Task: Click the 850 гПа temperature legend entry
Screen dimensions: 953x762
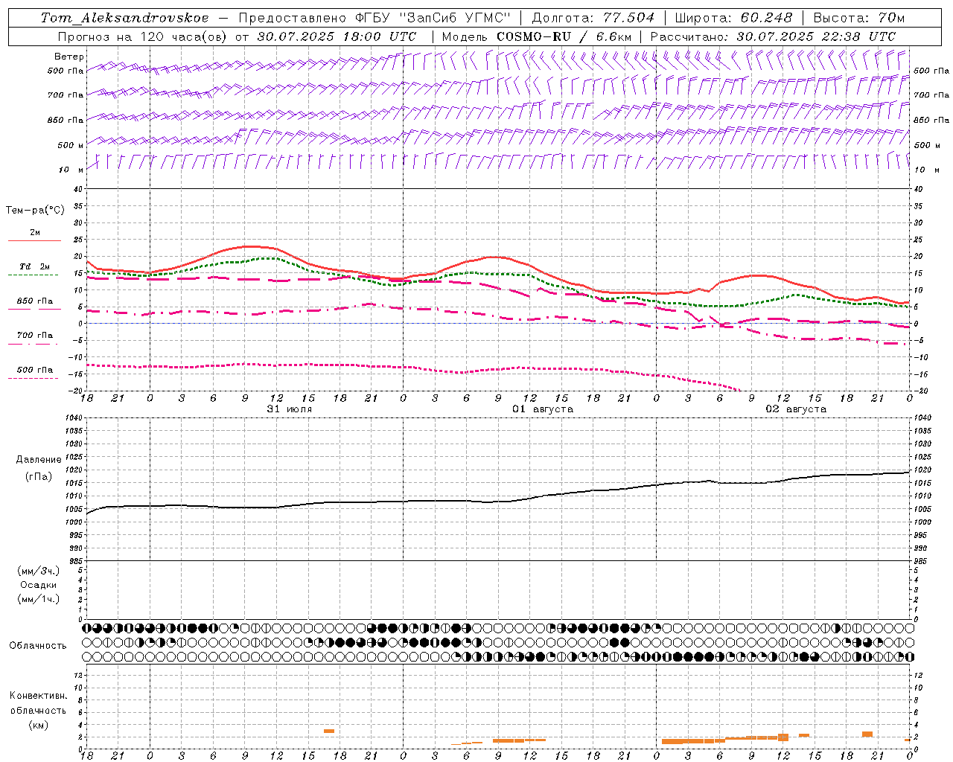Action: click(x=35, y=301)
